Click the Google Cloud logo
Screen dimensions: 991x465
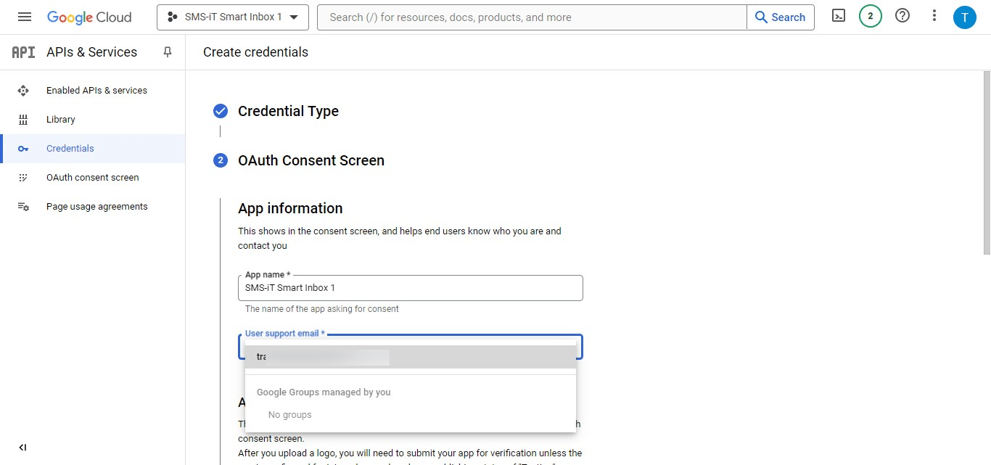(89, 17)
